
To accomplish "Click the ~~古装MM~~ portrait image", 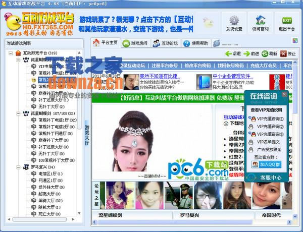I will pos(133,141).
